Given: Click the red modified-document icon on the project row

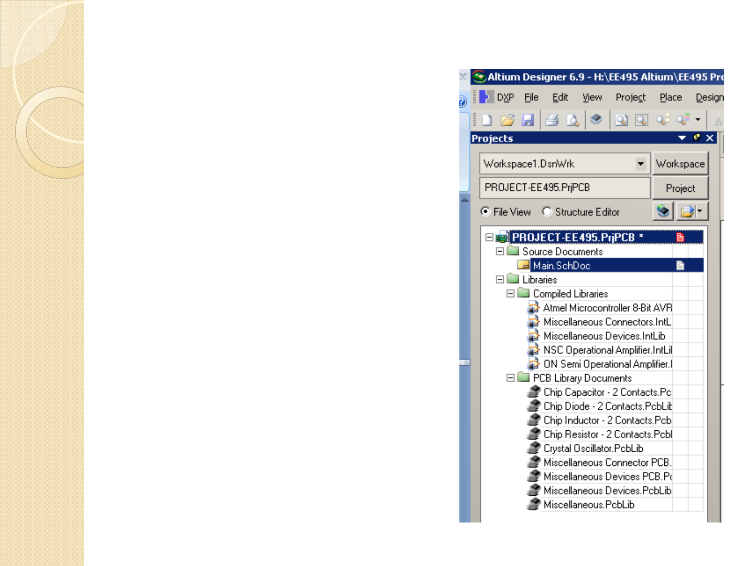Looking at the screenshot, I should pyautogui.click(x=680, y=237).
